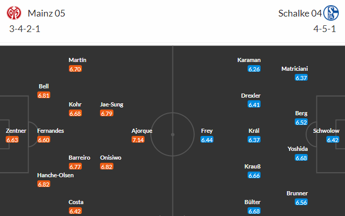Click player name Bülter
The height and width of the screenshot is (216, 345).
(252, 202)
